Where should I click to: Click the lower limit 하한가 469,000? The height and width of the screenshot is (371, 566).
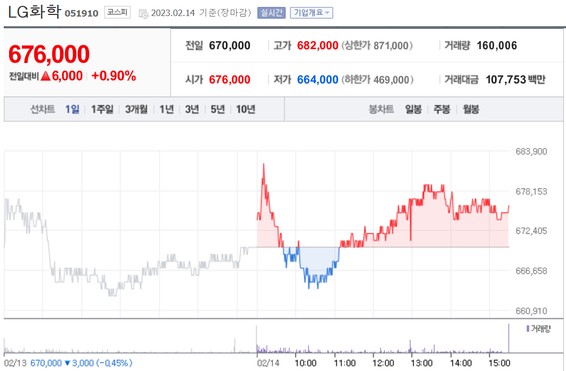click(x=378, y=80)
